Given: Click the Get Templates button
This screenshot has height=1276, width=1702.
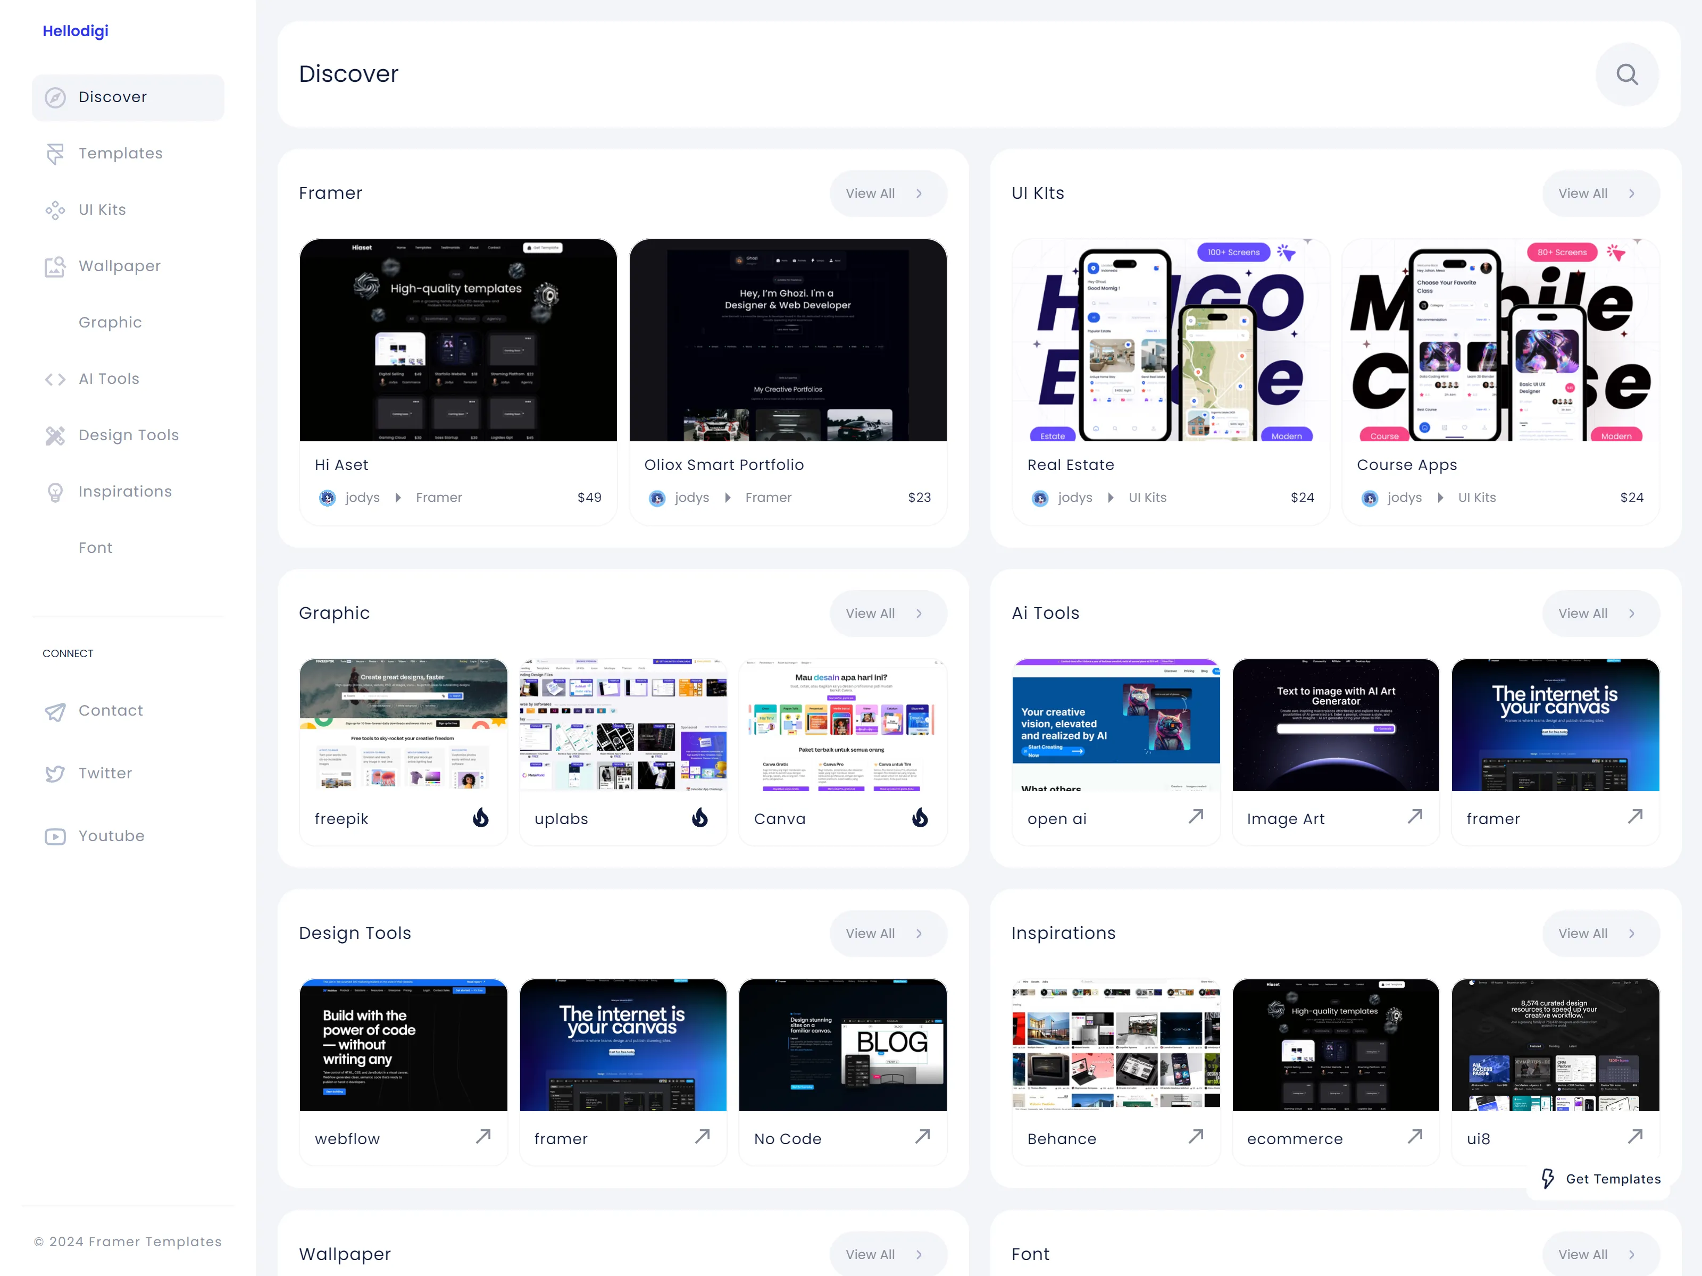Looking at the screenshot, I should click(x=1600, y=1179).
